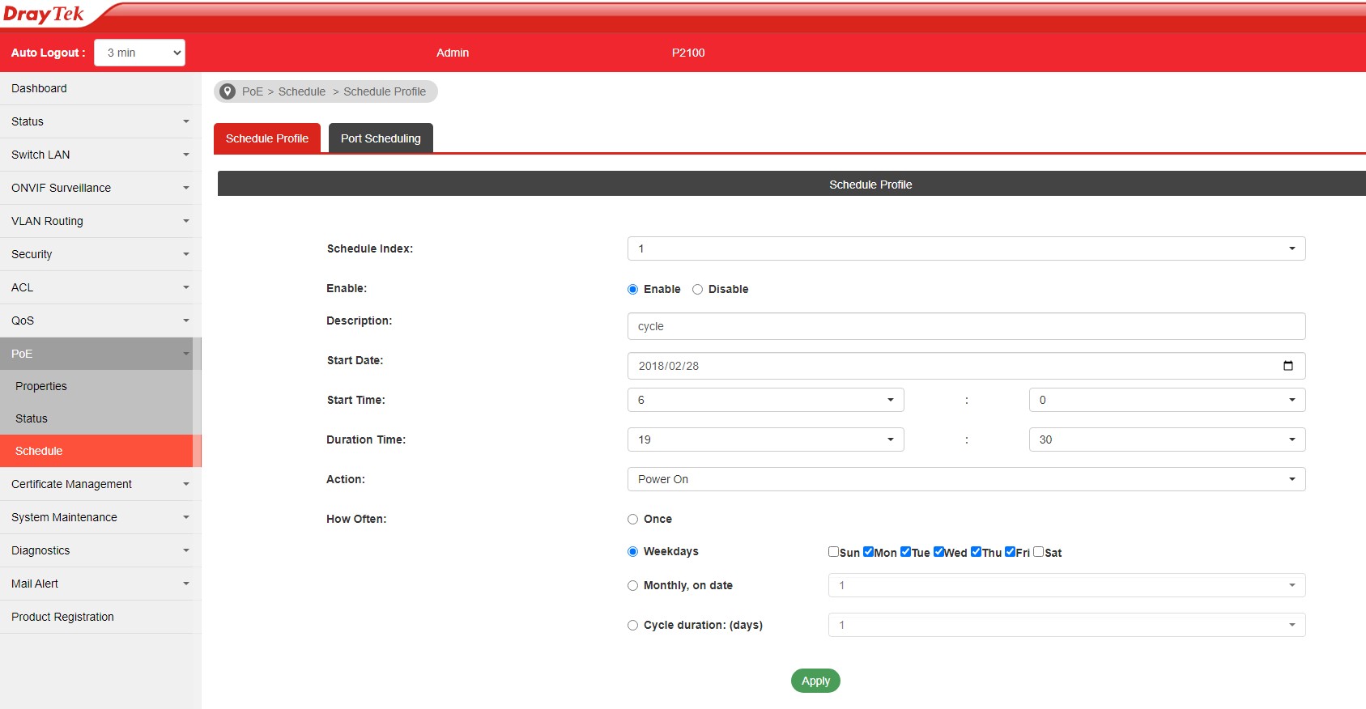Expand the Security sidebar arrow

[x=185, y=254]
